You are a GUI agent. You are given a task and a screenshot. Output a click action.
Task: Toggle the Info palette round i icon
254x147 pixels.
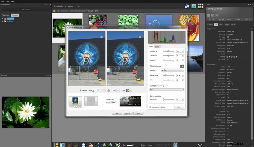175,145
